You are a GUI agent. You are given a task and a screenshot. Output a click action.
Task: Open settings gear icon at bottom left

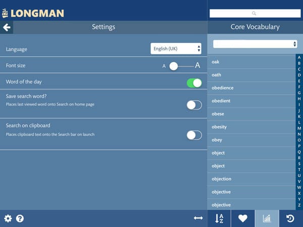click(8, 218)
